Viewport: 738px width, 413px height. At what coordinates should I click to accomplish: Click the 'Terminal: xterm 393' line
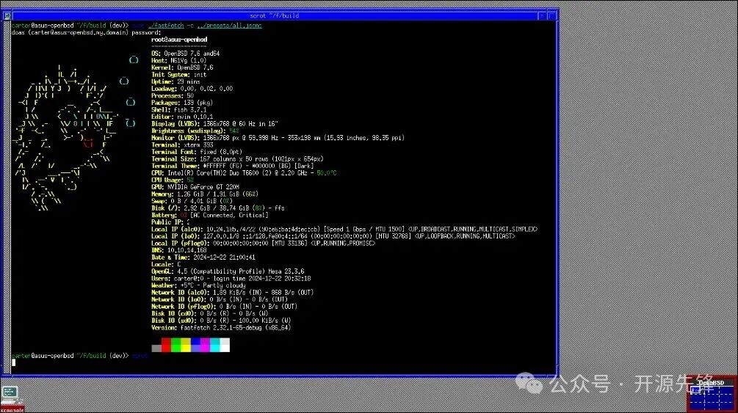click(x=182, y=145)
